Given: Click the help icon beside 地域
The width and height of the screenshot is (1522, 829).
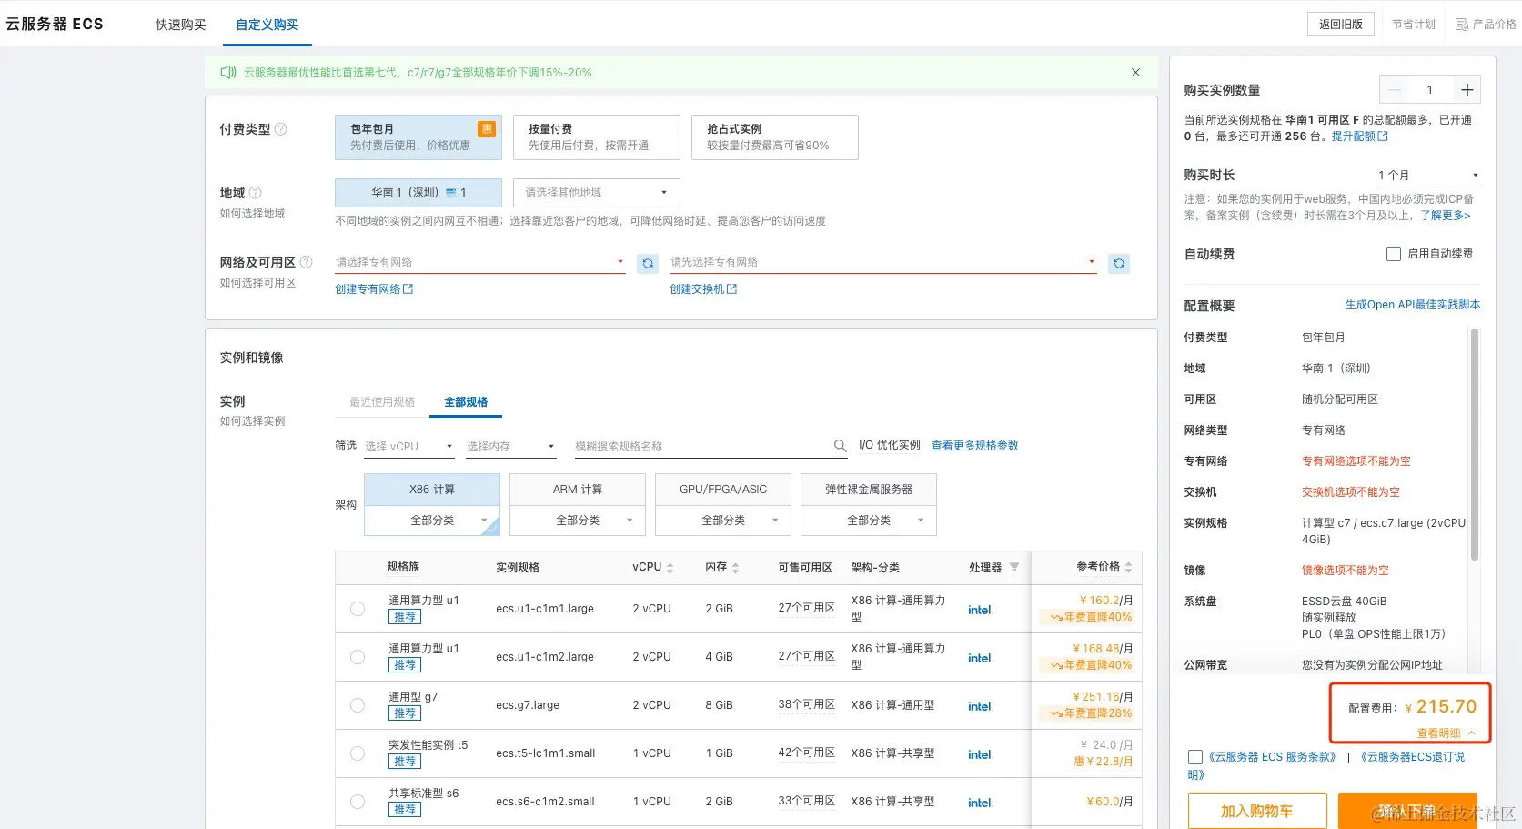Looking at the screenshot, I should [x=256, y=193].
